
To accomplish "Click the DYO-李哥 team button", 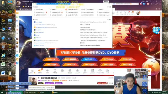I will coord(127,64).
